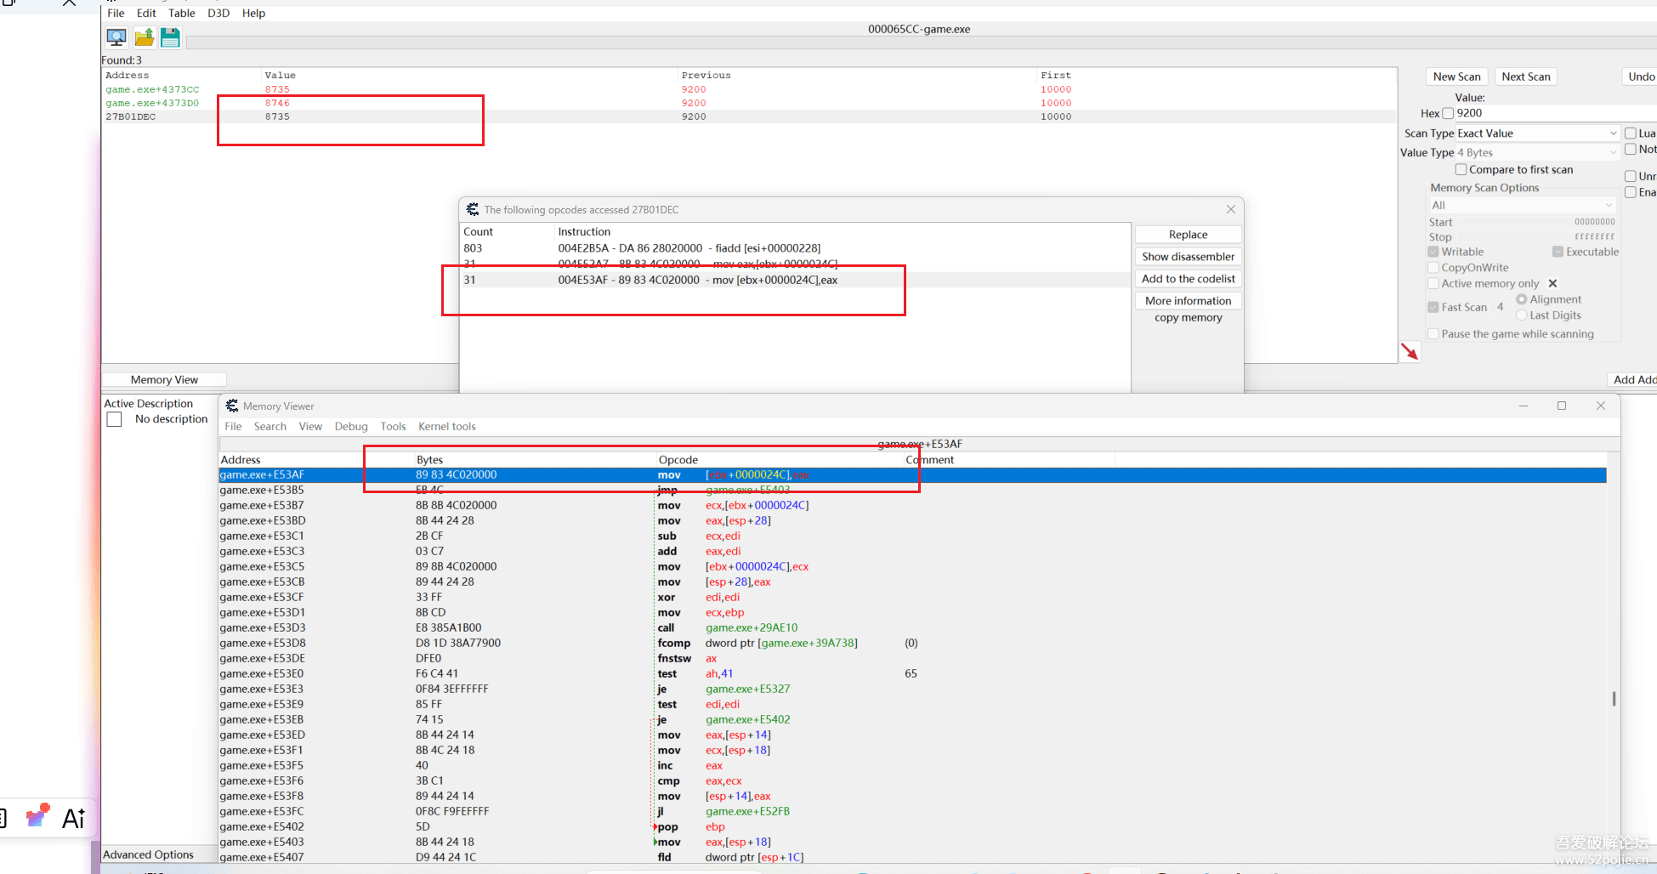This screenshot has height=874, width=1657.
Task: Close the Memory Viewer window
Action: 1601,406
